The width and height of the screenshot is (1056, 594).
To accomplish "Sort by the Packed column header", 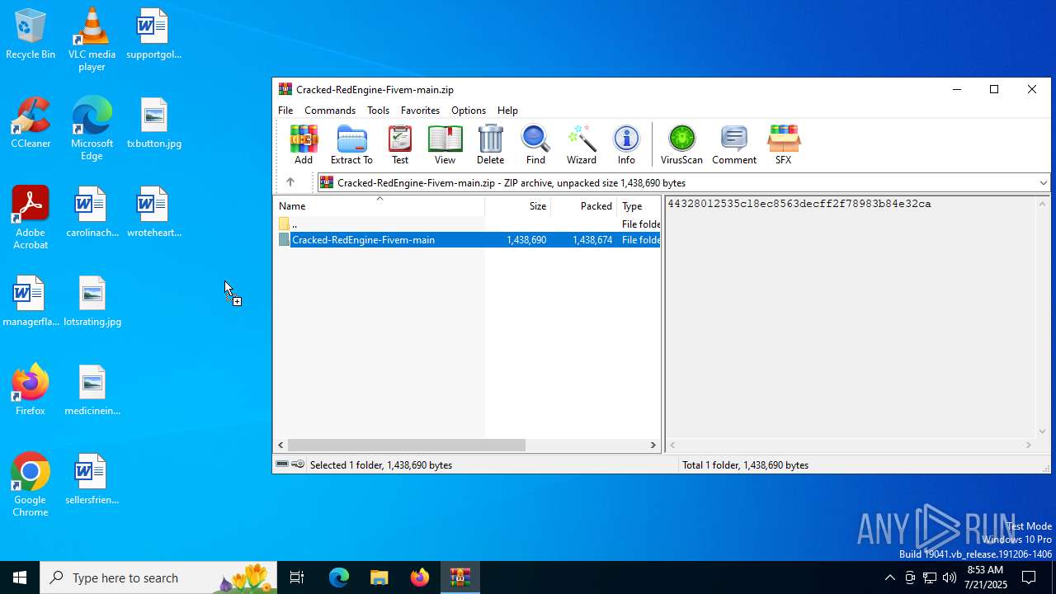I will [x=584, y=206].
